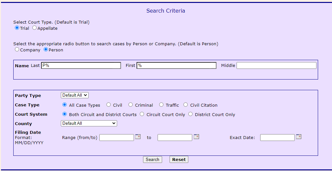Click the Range to date field

point(175,138)
